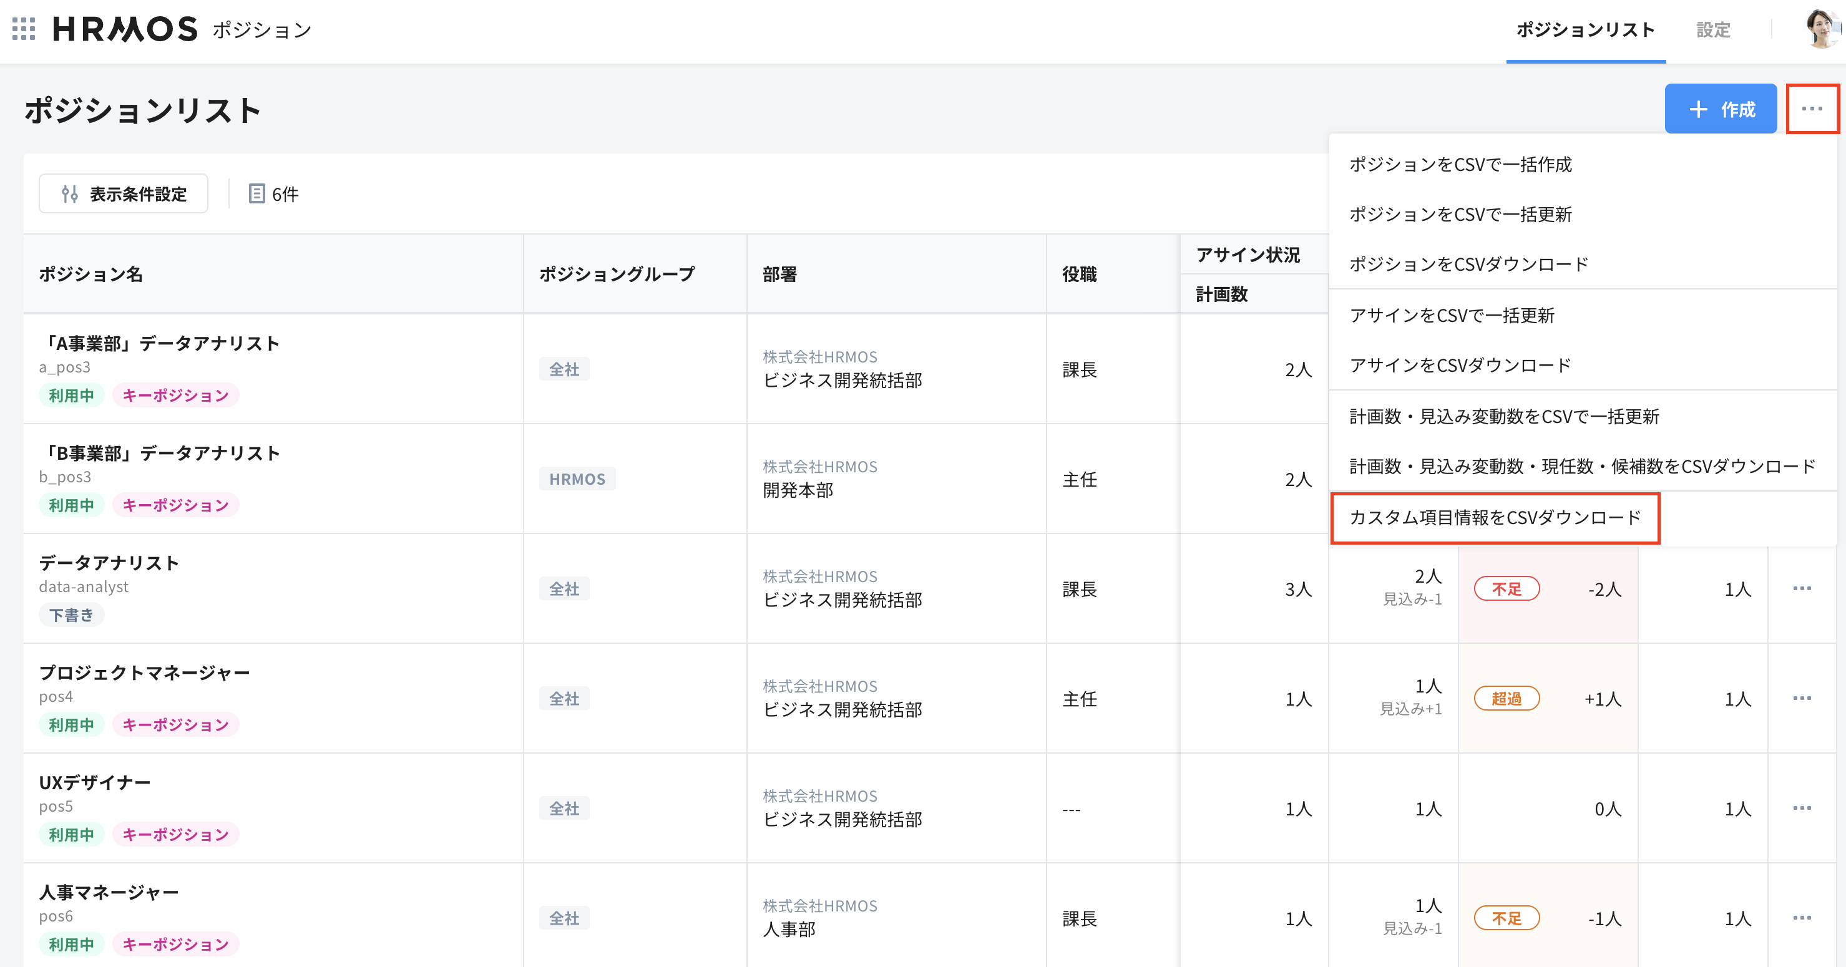Open row actions for プロジェクトマネージャー
Viewport: 1846px width, 967px height.
[x=1803, y=698]
